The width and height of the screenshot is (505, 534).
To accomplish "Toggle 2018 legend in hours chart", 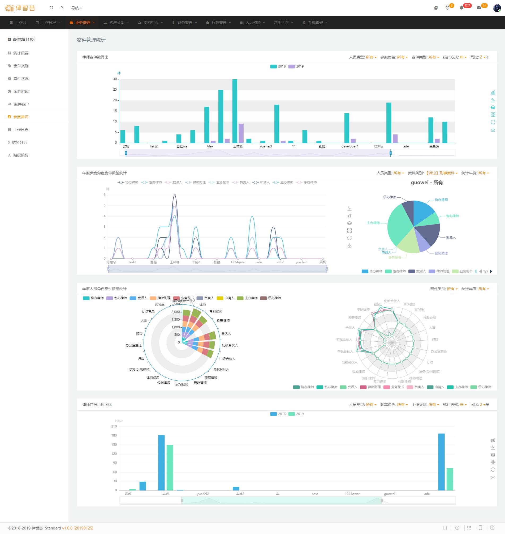I will (x=278, y=414).
